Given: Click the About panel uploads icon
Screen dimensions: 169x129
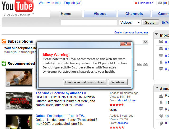Looking at the screenshot, I should tap(161, 96).
